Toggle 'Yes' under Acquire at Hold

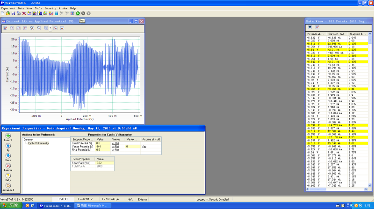coord(144,146)
